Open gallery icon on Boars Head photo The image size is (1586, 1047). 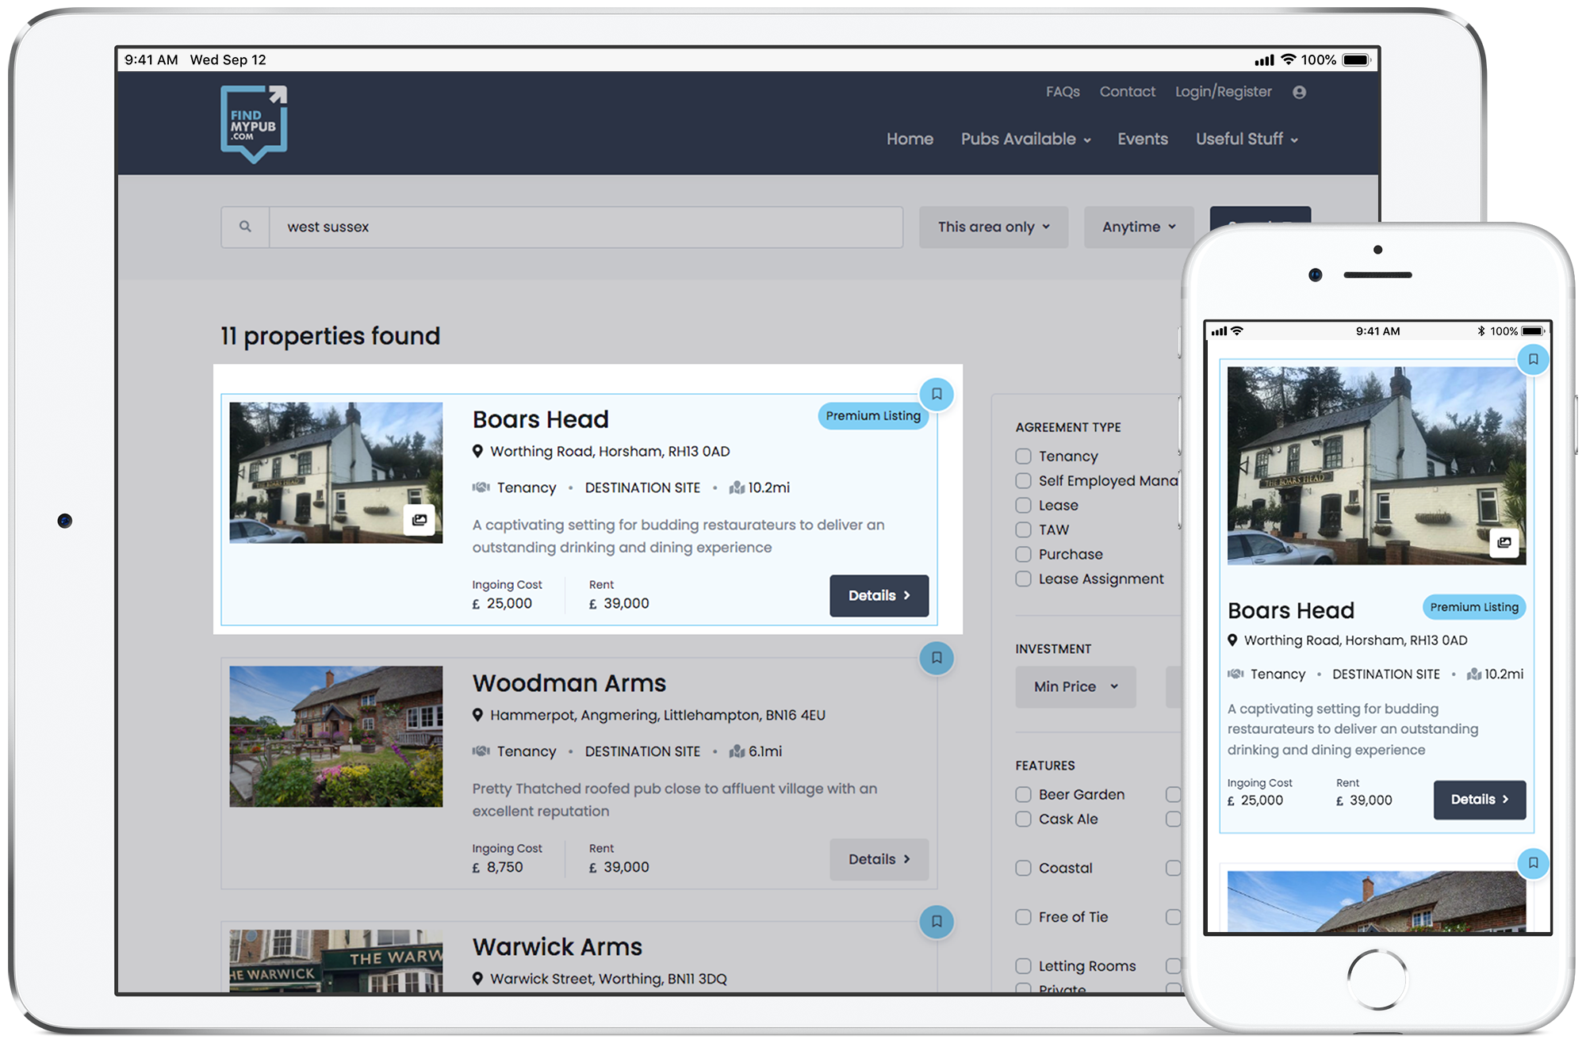coord(419,520)
